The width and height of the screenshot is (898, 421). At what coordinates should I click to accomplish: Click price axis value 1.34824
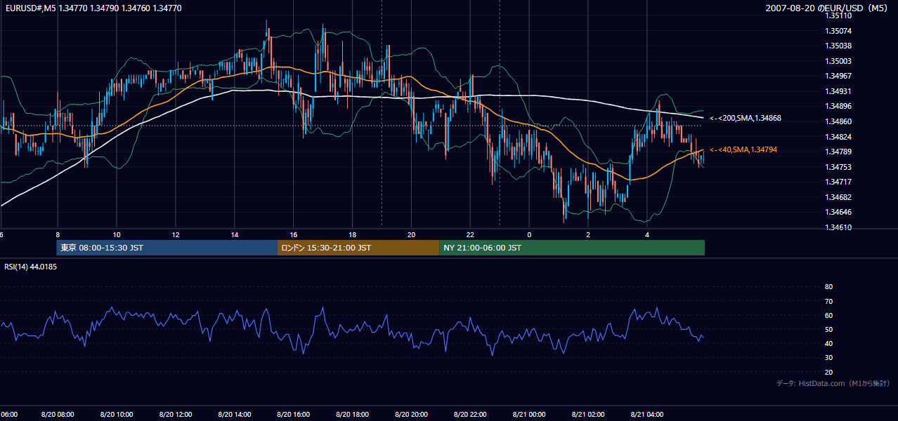click(x=838, y=137)
